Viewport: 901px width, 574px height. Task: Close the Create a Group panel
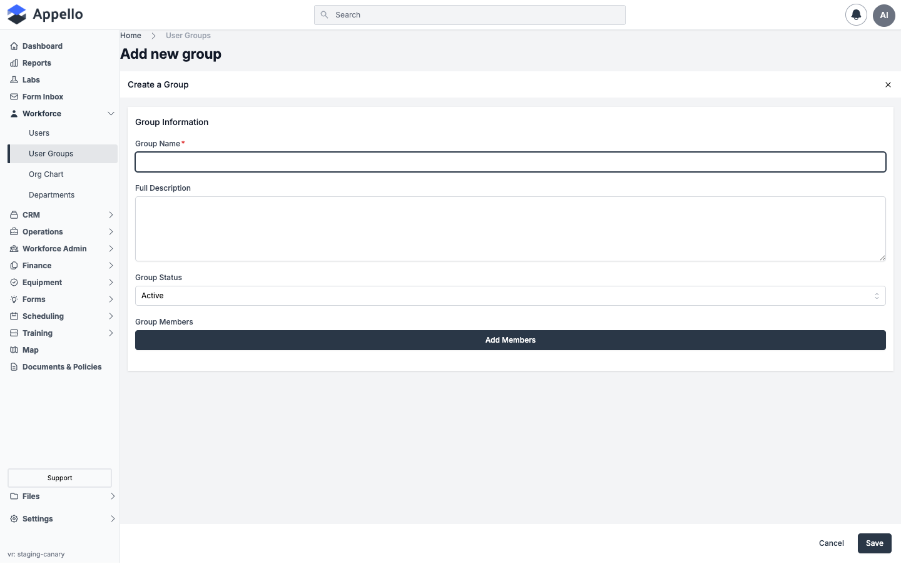pos(888,85)
